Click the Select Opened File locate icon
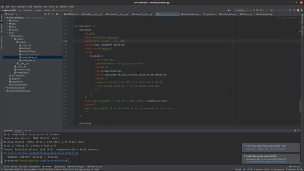This screenshot has width=304, height=171. point(45,14)
